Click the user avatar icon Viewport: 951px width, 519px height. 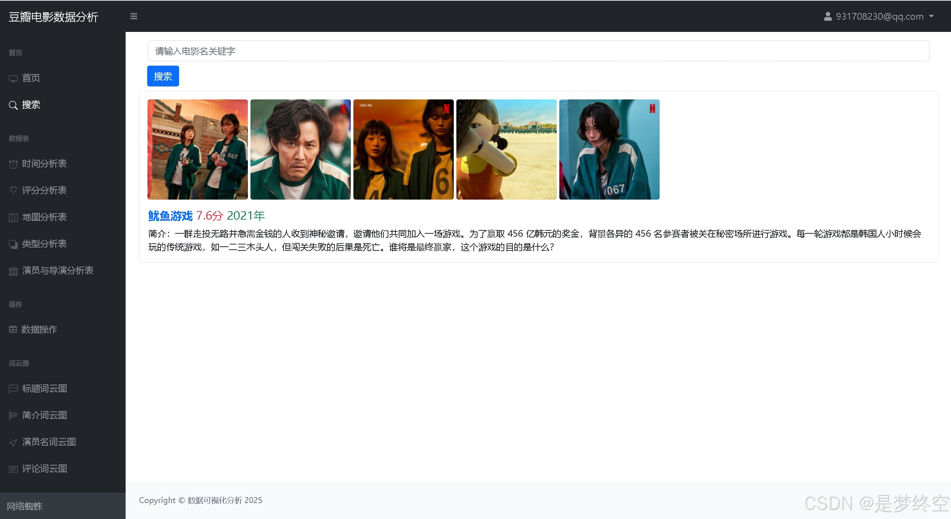828,16
